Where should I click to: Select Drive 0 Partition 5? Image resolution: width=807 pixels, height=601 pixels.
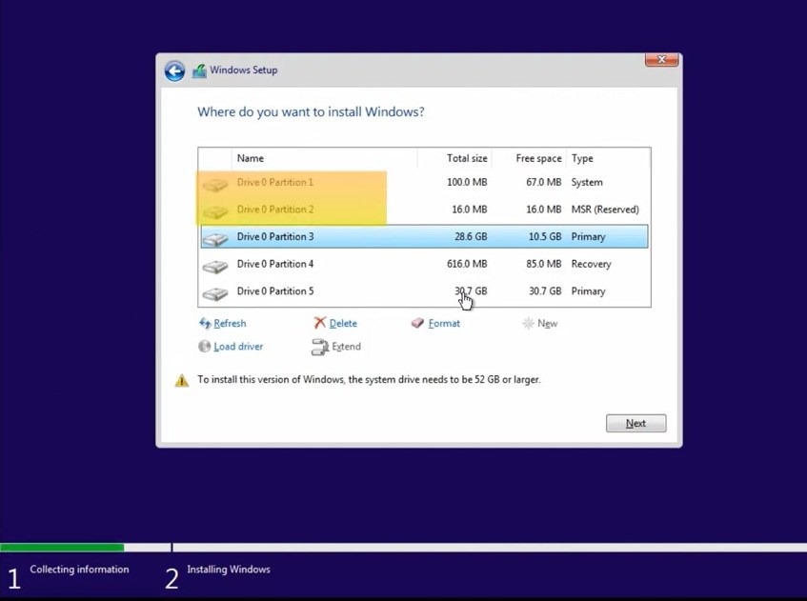(x=424, y=291)
